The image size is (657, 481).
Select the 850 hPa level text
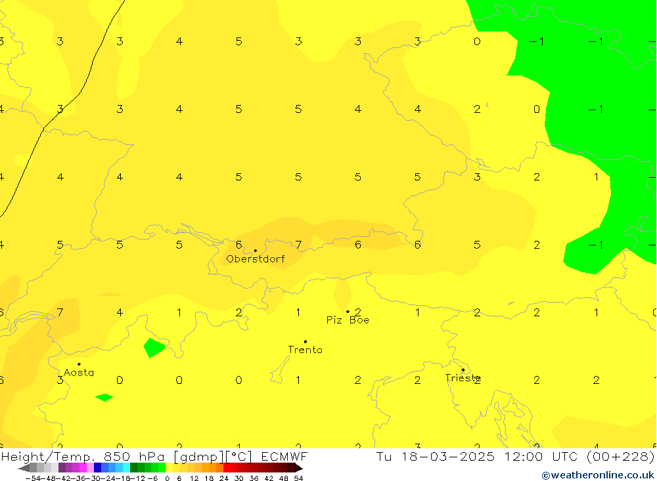tap(134, 457)
